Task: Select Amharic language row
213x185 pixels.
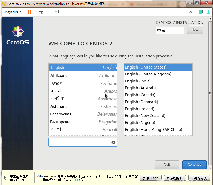Action: coord(83,83)
